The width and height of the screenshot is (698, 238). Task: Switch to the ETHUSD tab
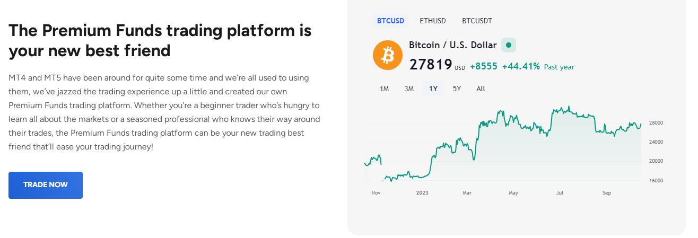(433, 21)
